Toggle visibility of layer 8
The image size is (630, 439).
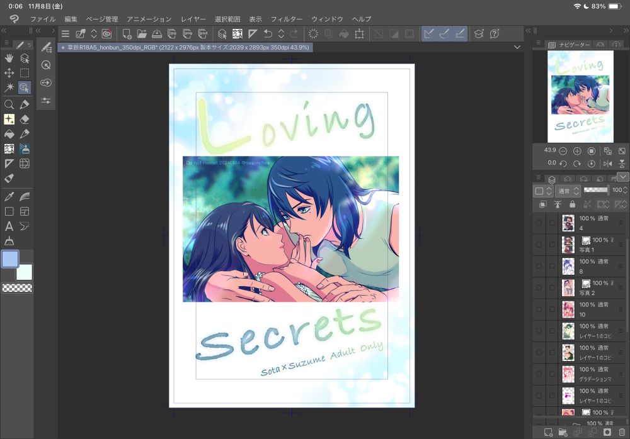point(539,266)
